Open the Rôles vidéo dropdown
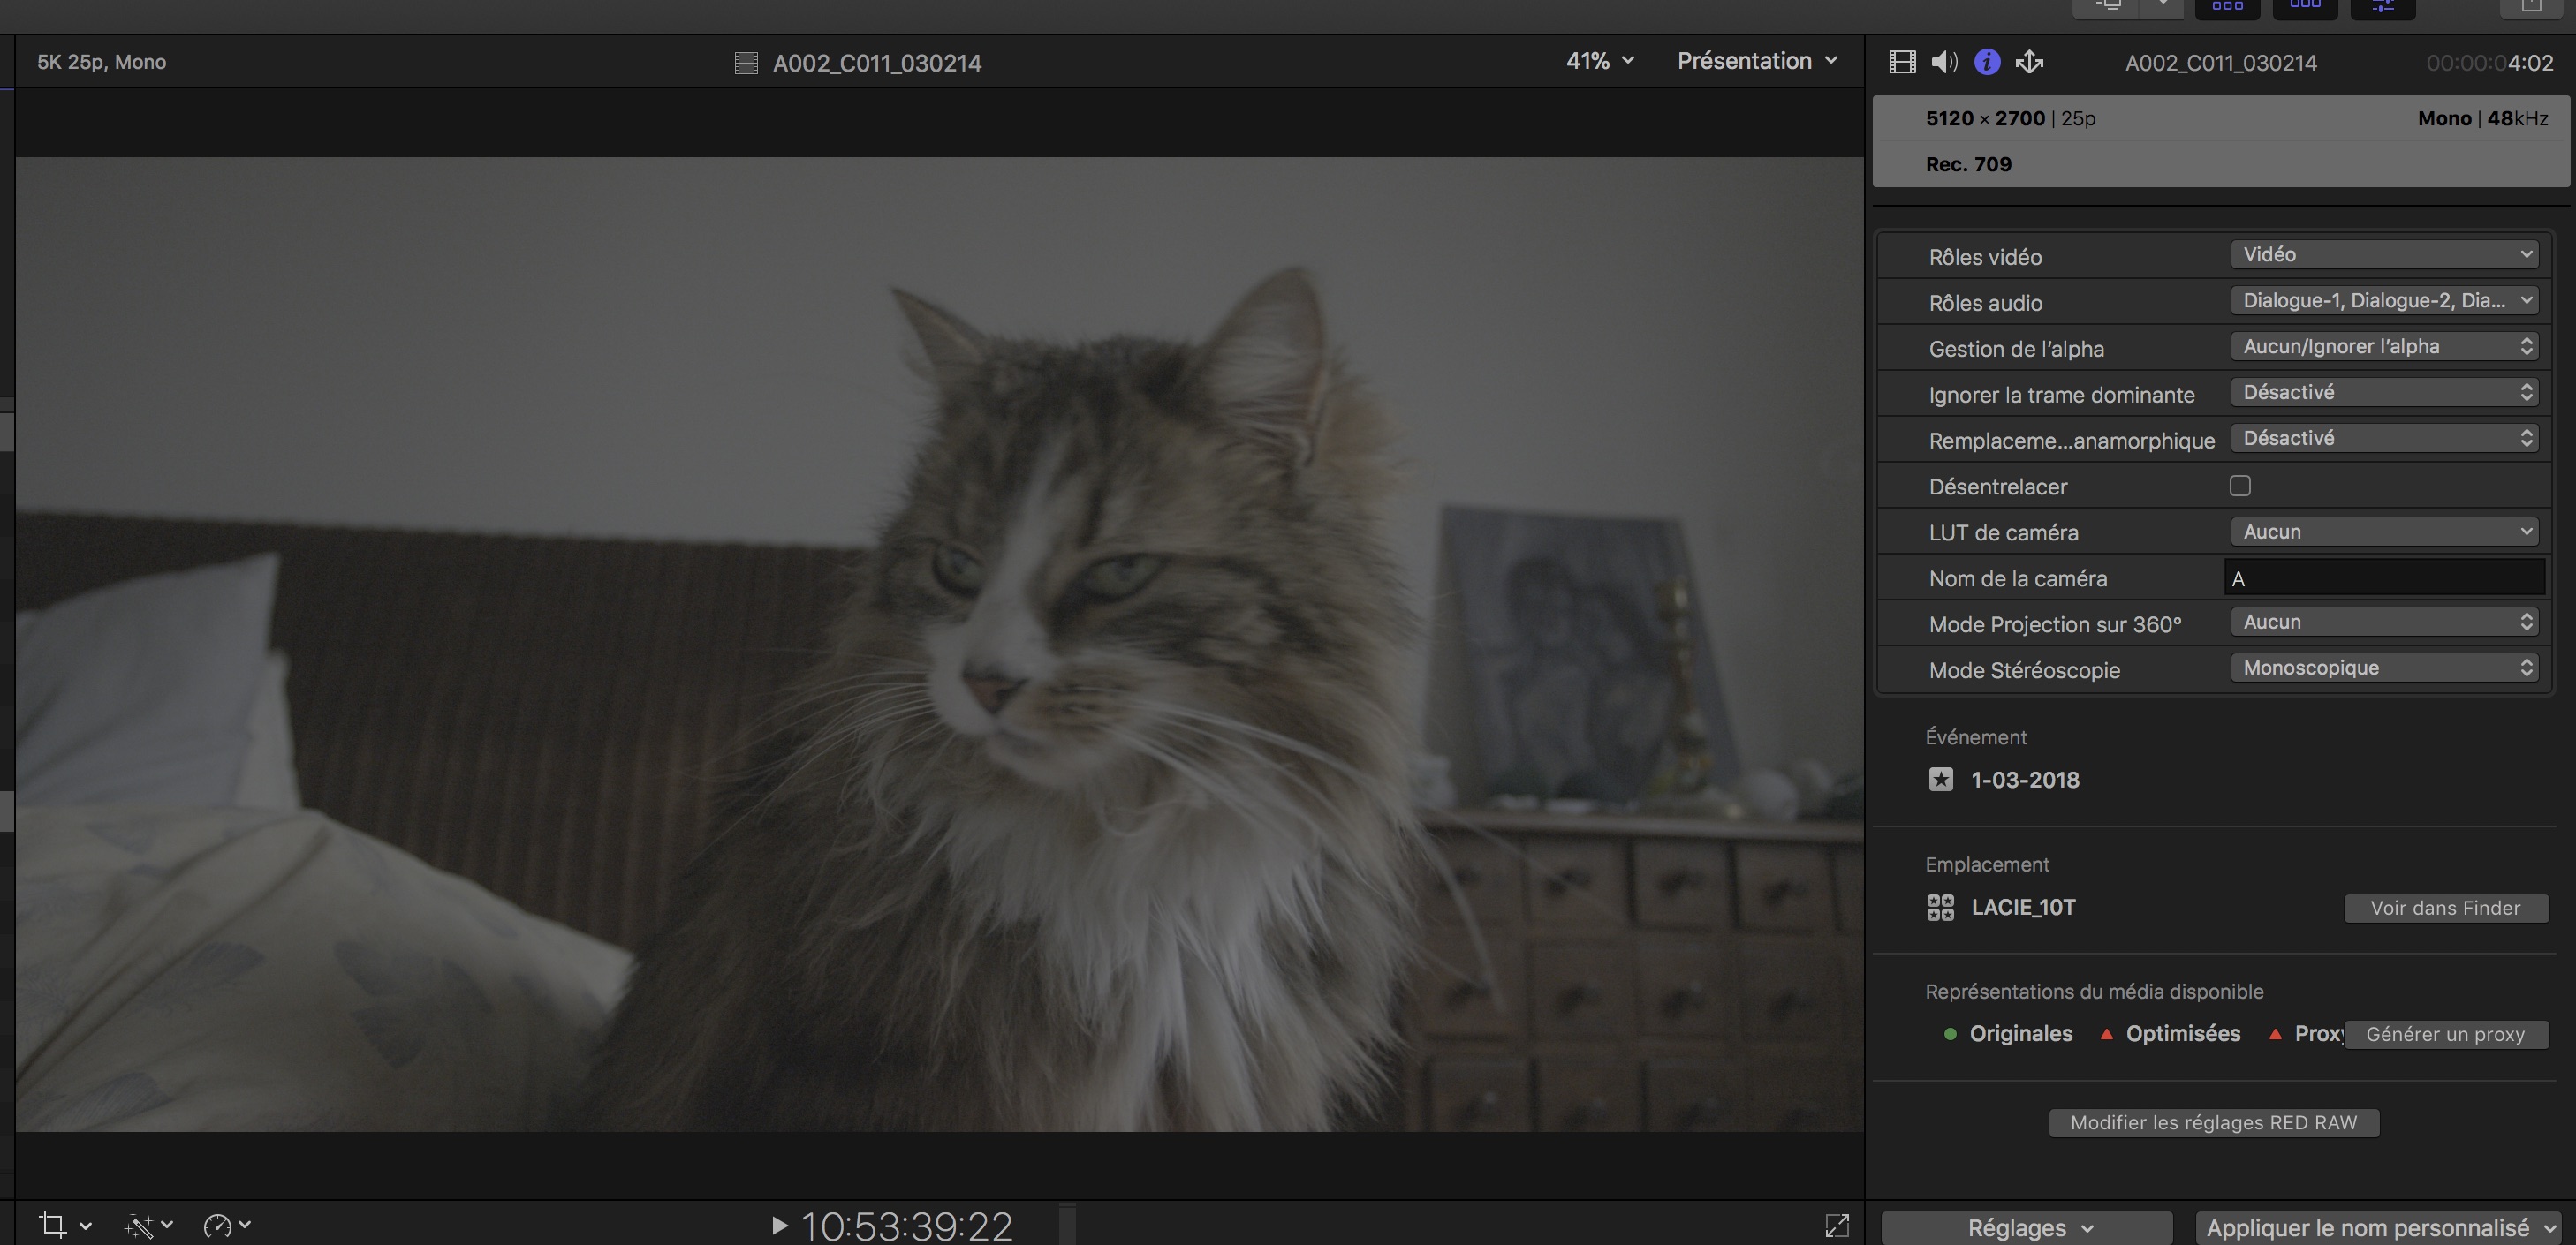Image resolution: width=2576 pixels, height=1245 pixels. click(2384, 253)
